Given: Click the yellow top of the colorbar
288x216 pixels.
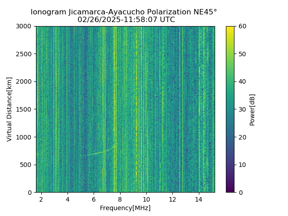Looking at the screenshot, I should [x=230, y=27].
